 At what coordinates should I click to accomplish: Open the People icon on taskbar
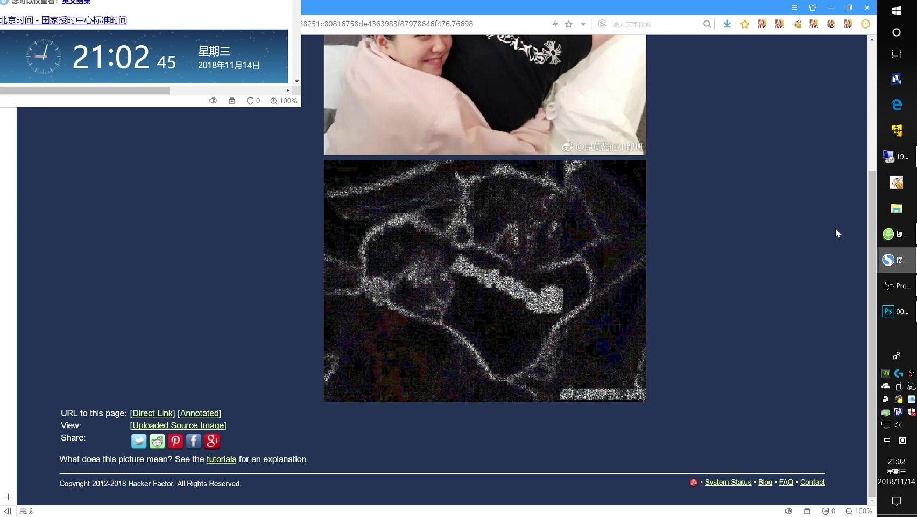[x=897, y=356]
